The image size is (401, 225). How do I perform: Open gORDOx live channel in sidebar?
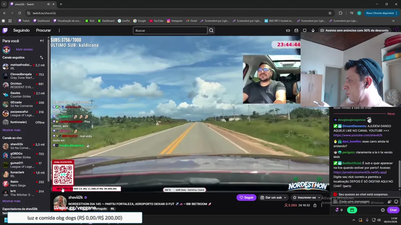point(23,155)
